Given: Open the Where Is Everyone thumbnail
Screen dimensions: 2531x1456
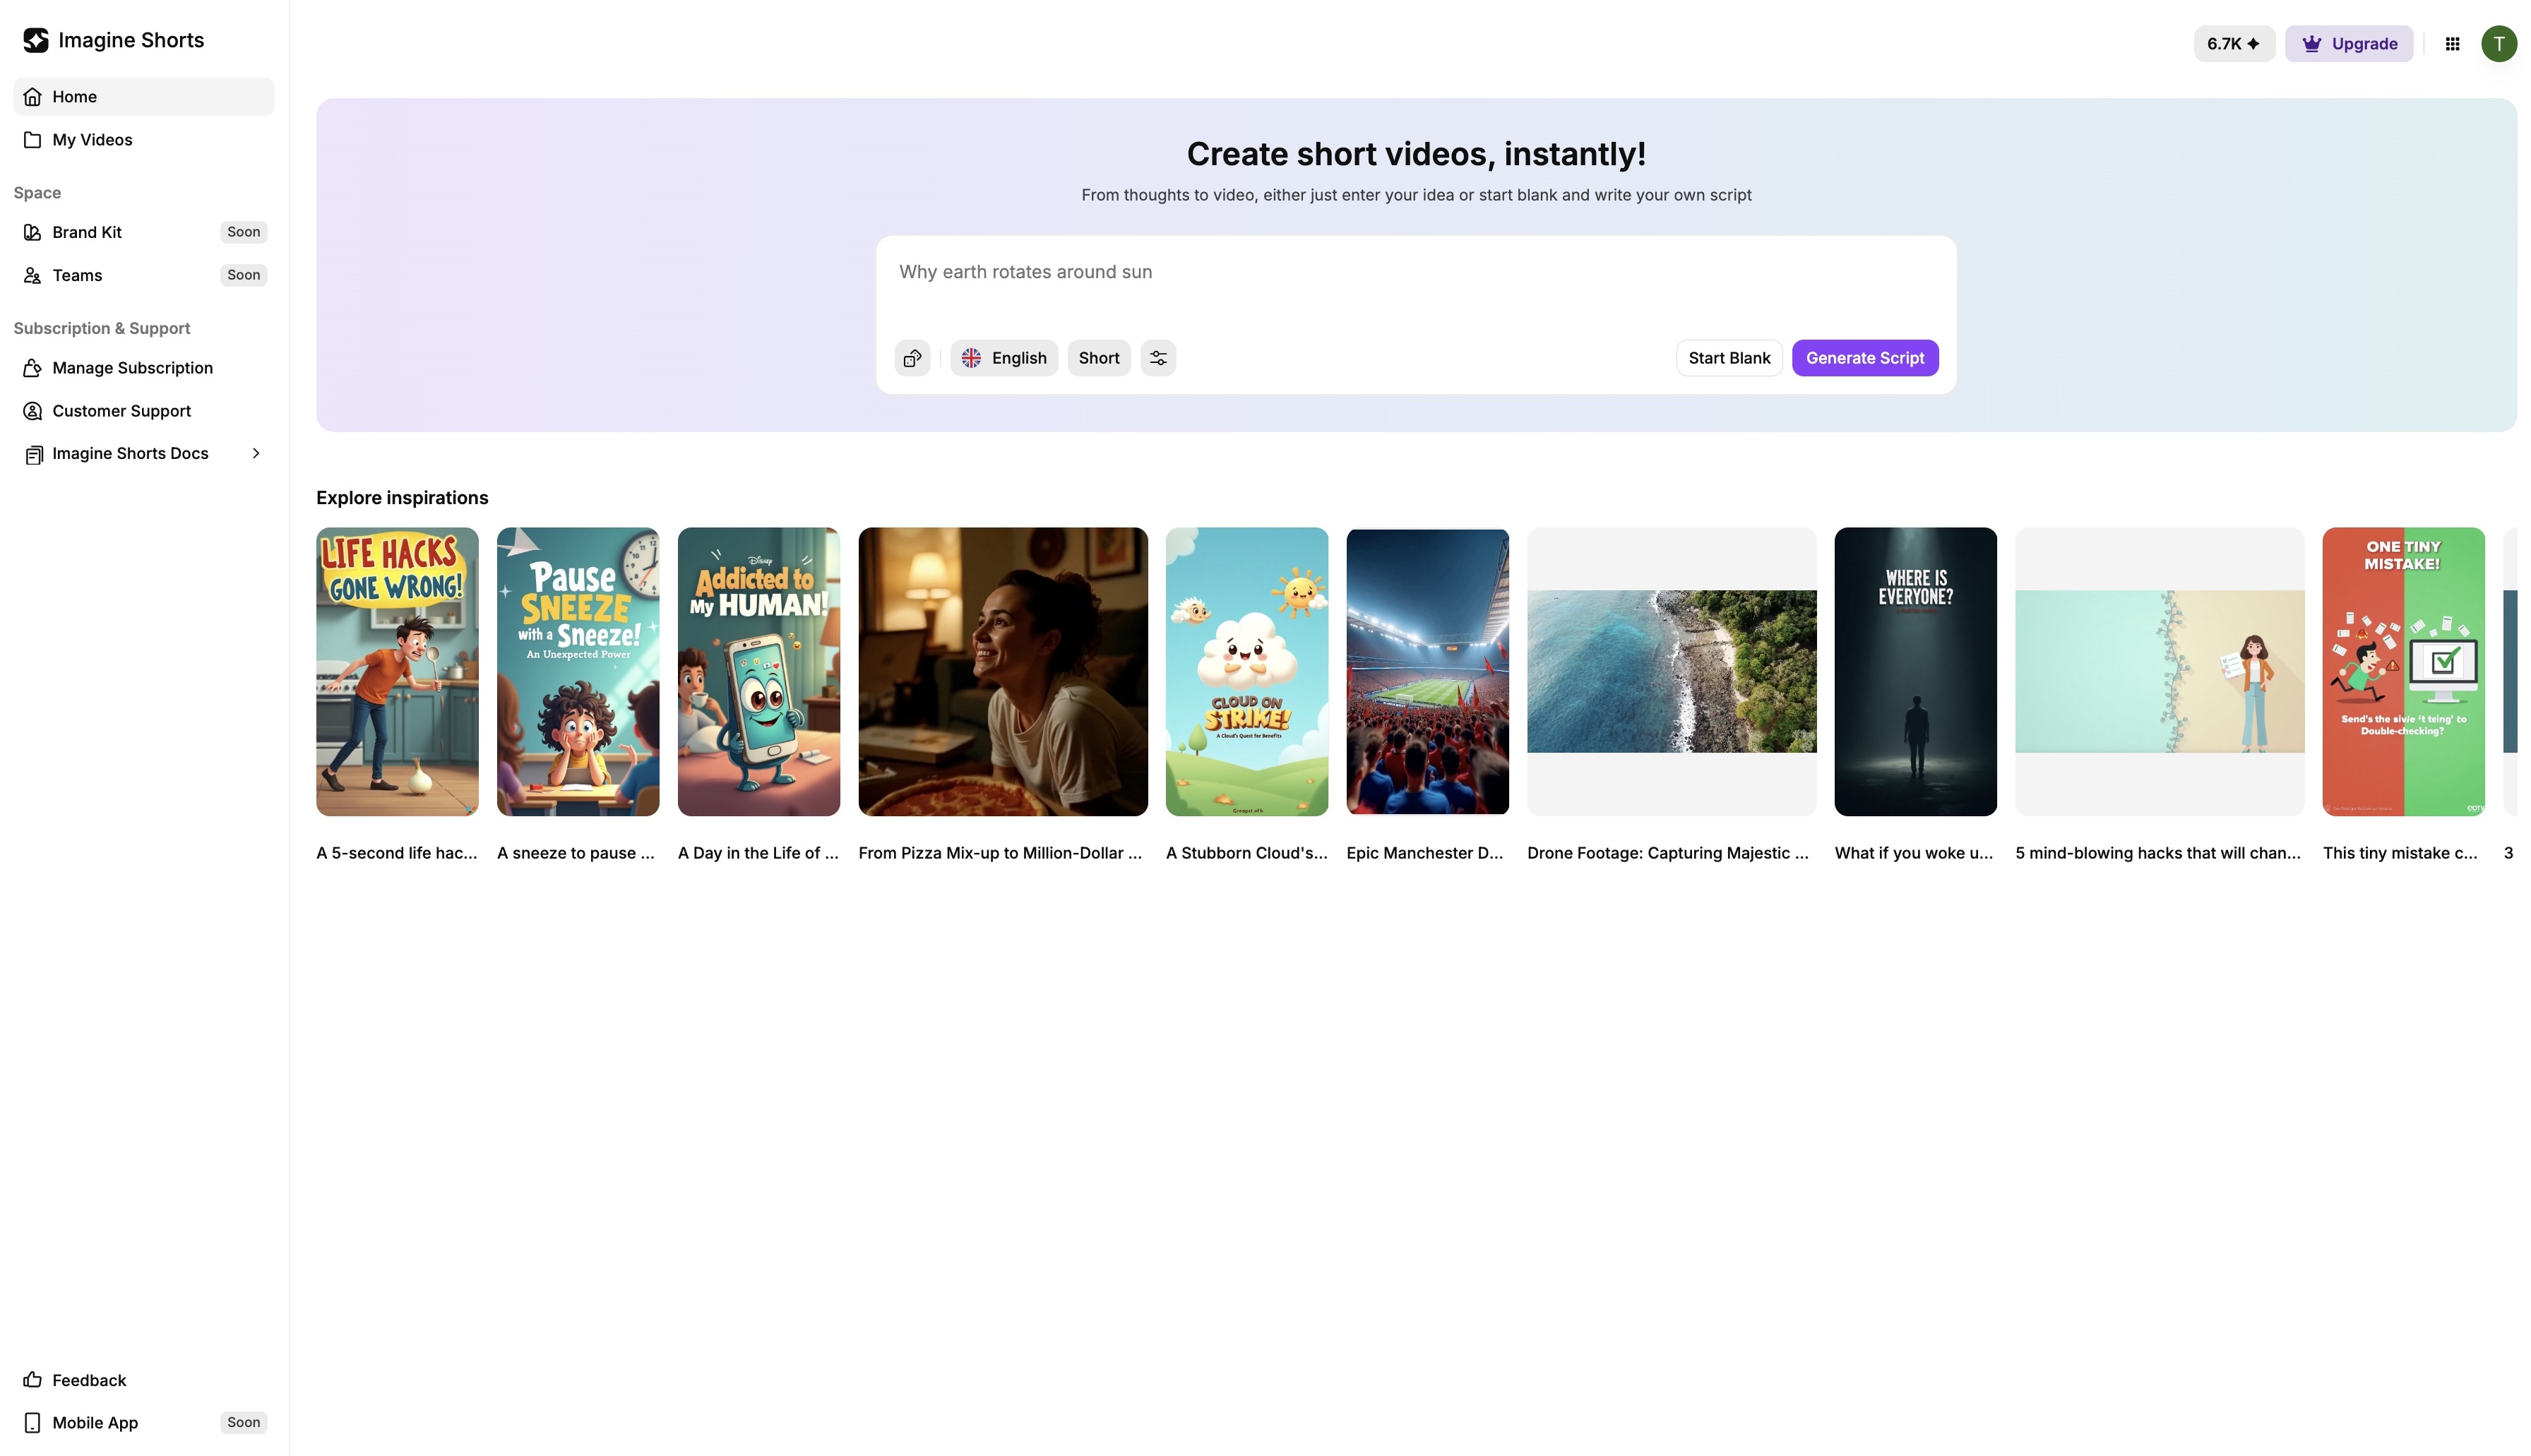Looking at the screenshot, I should (x=1916, y=672).
